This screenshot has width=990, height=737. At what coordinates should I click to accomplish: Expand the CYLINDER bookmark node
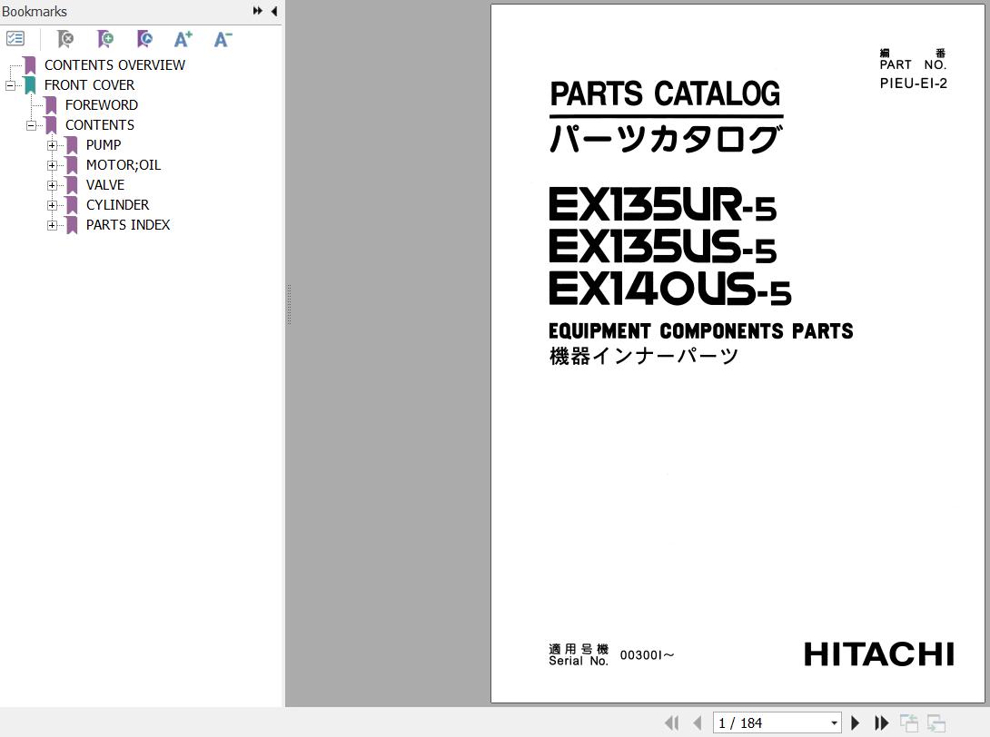tap(52, 206)
